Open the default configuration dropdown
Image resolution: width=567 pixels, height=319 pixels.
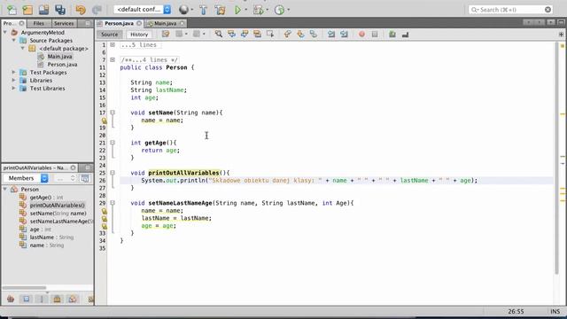pyautogui.click(x=143, y=10)
